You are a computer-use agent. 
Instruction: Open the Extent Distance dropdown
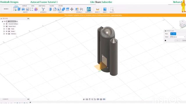[178, 37]
